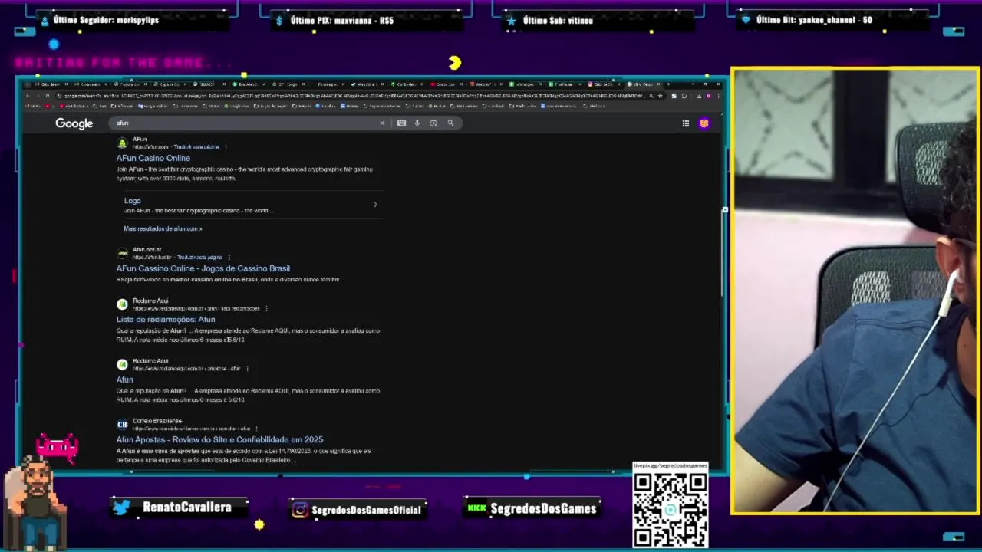The height and width of the screenshot is (552, 982).
Task: Click the Instagram icon beside SegredosDosGamesOficial
Action: [x=301, y=510]
